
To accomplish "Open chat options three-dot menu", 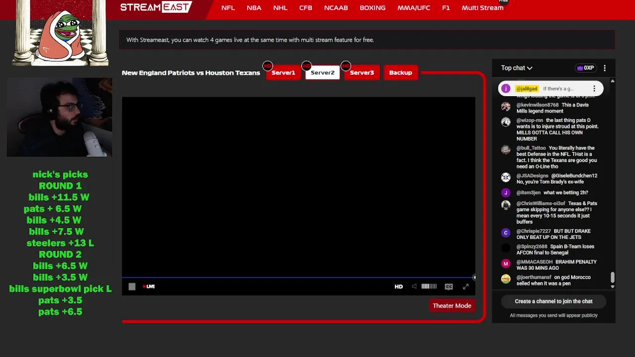I will point(604,68).
